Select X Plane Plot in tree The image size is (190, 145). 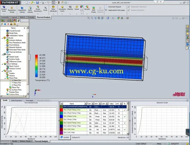(16, 80)
